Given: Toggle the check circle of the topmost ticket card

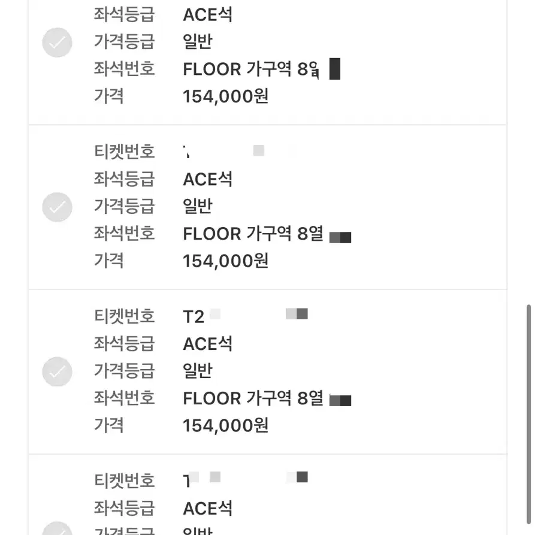Looking at the screenshot, I should [x=57, y=43].
